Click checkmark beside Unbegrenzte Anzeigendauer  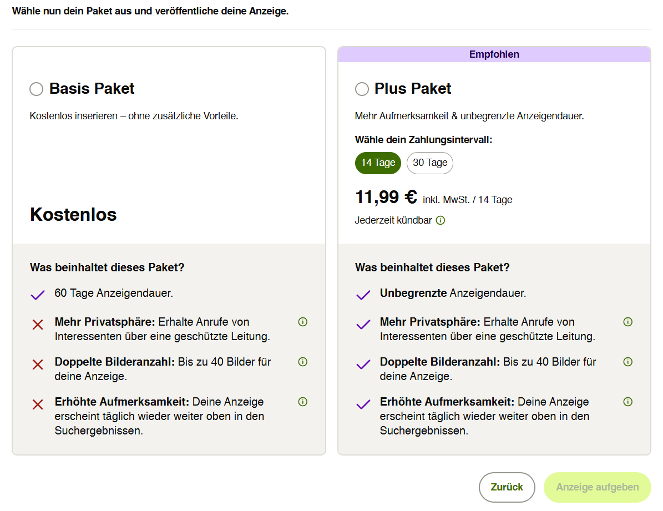point(363,295)
